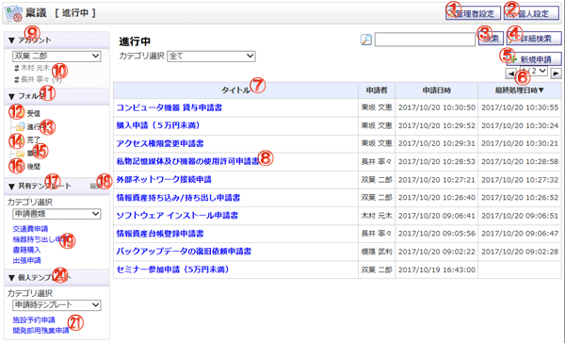This screenshot has width=565, height=343.
Task: Switch to account 木村 元木
Action: click(x=35, y=68)
